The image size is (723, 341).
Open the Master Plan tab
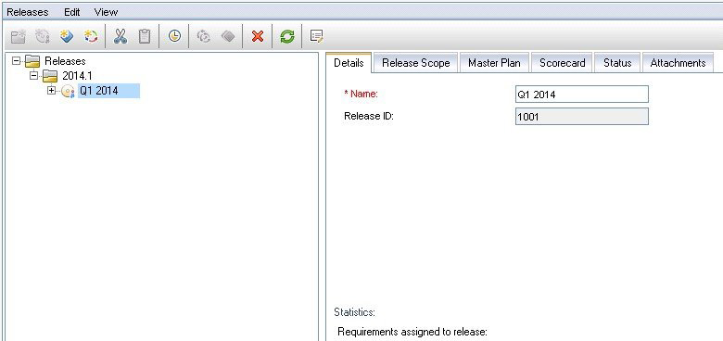click(494, 63)
